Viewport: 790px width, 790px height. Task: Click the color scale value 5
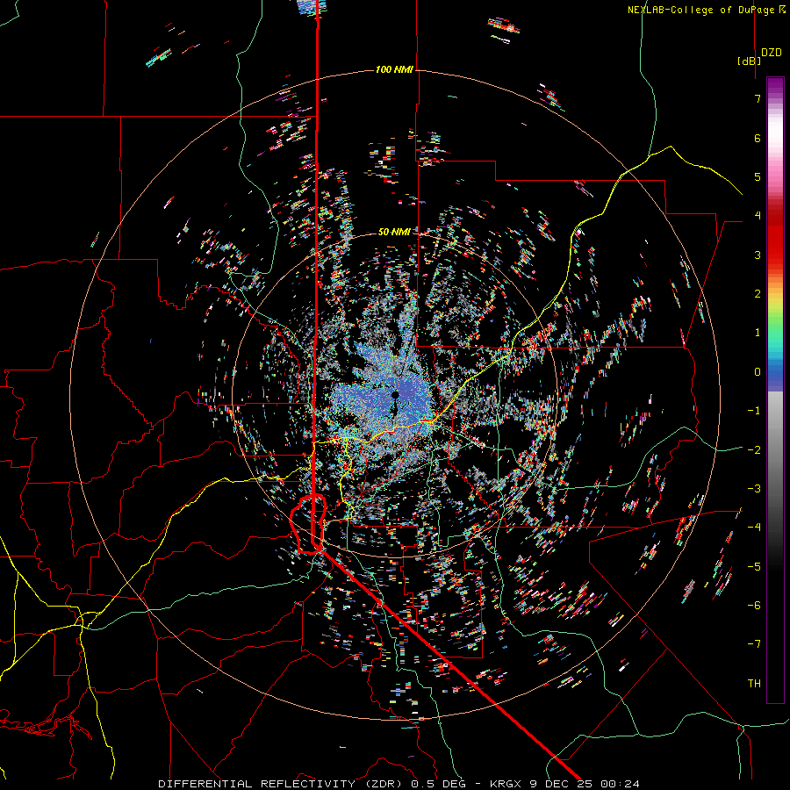[758, 176]
